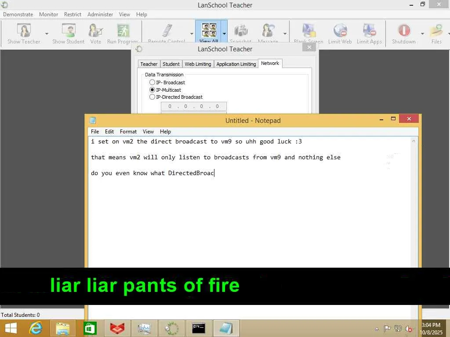This screenshot has width=450, height=337.
Task: Click the Show Teacher toolbar icon
Action: 24,33
